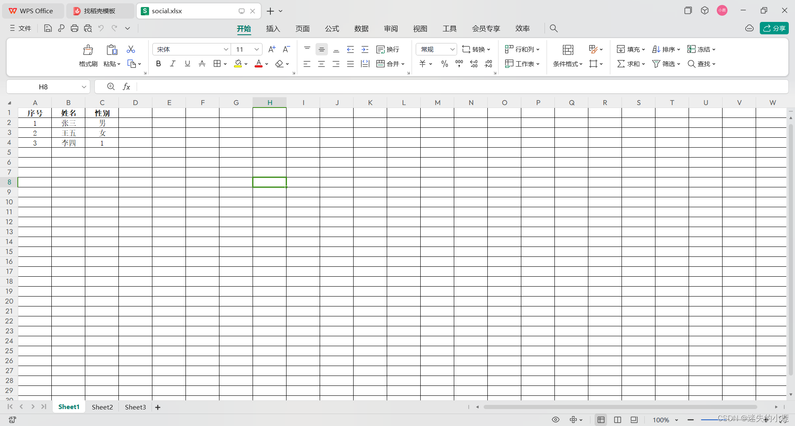795x426 pixels.
Task: Increase font size with A+ icon
Action: click(x=272, y=49)
